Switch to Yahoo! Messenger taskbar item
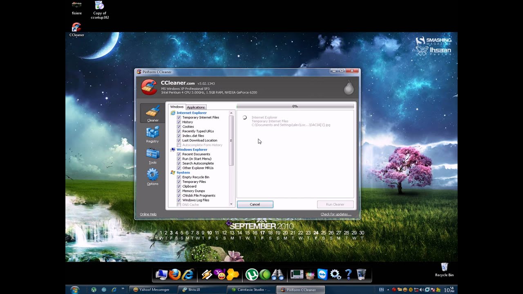Screen dimensions: 523x294 pyautogui.click(x=153, y=290)
